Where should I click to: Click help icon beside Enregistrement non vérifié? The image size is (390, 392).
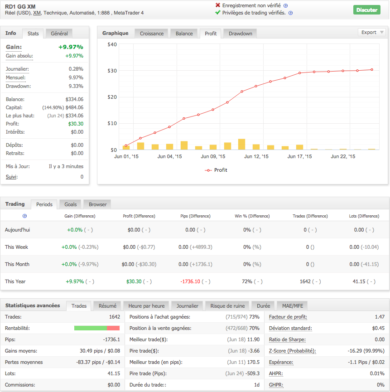coord(285,5)
